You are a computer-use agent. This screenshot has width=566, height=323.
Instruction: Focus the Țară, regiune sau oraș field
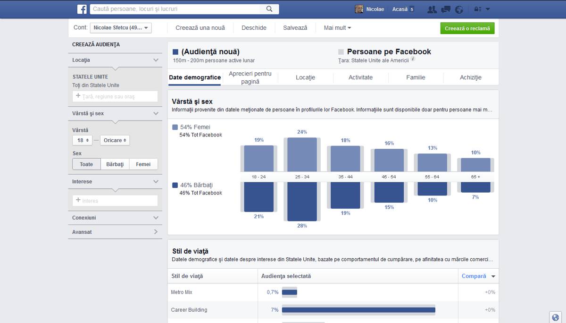115,96
